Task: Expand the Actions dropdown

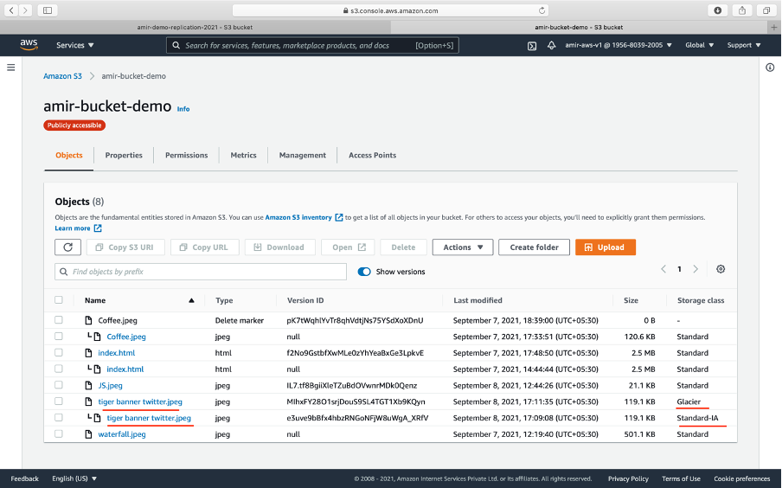Action: pos(463,247)
